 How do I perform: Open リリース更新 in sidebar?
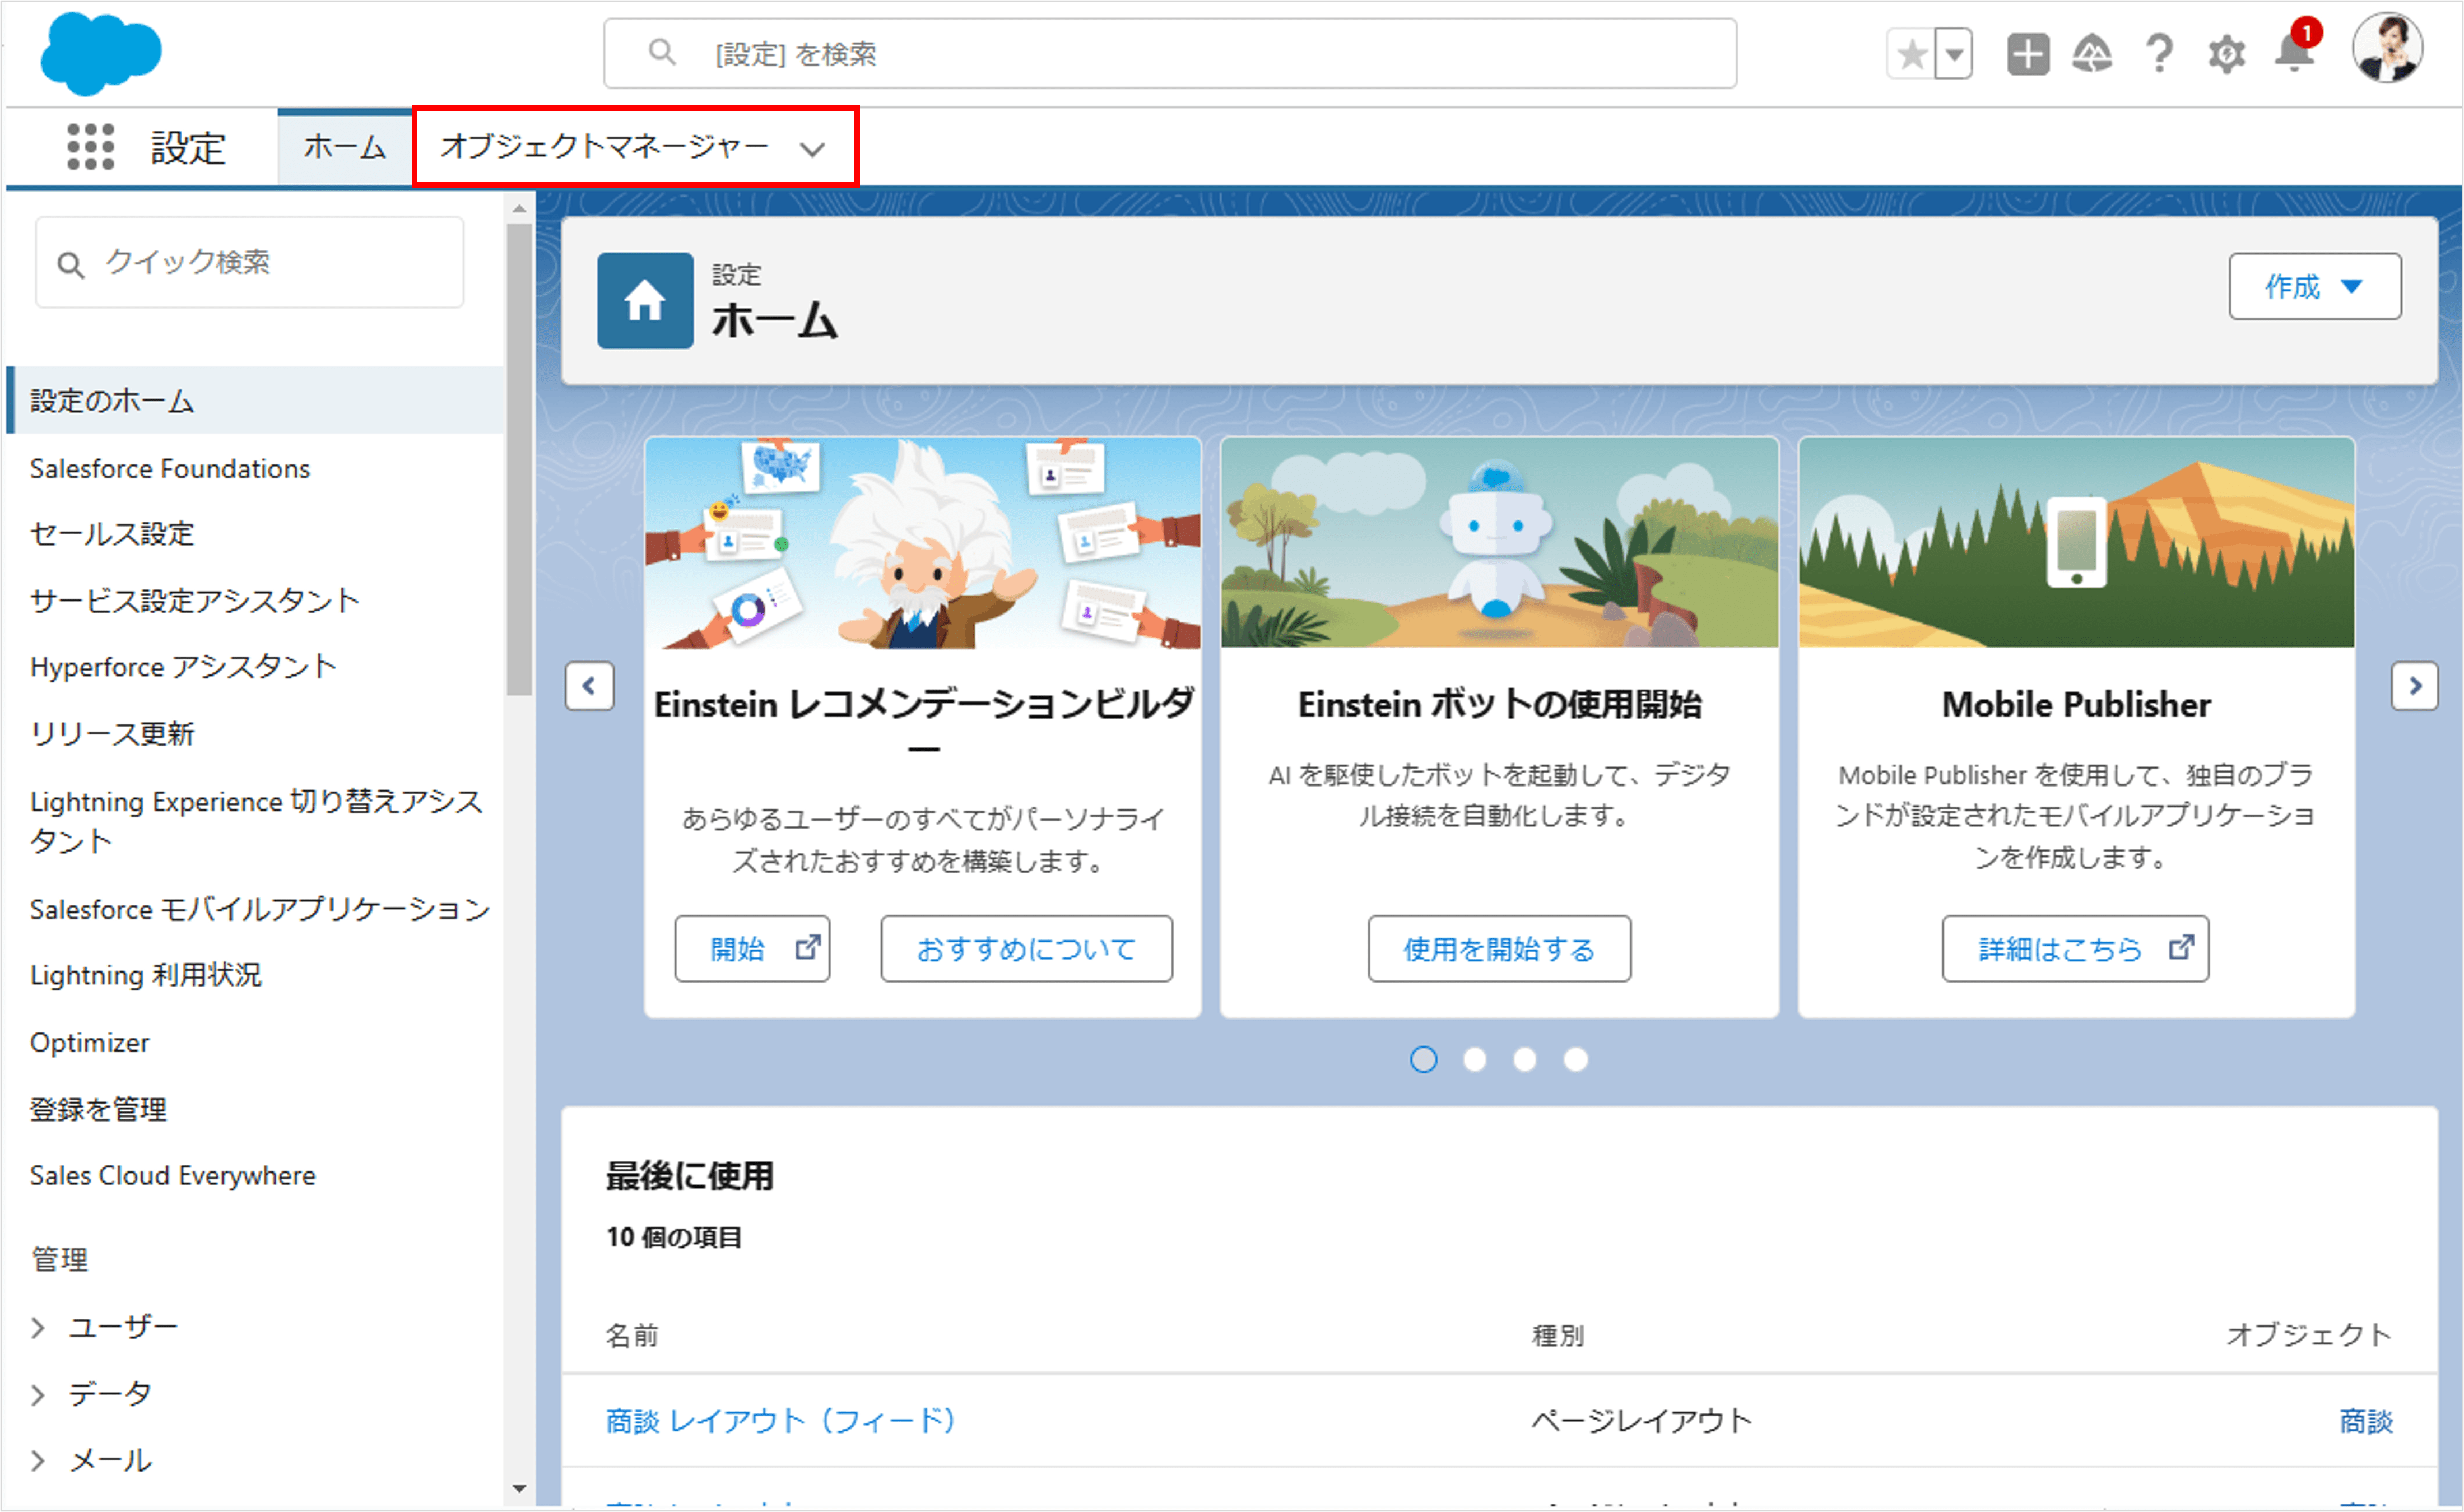112,734
